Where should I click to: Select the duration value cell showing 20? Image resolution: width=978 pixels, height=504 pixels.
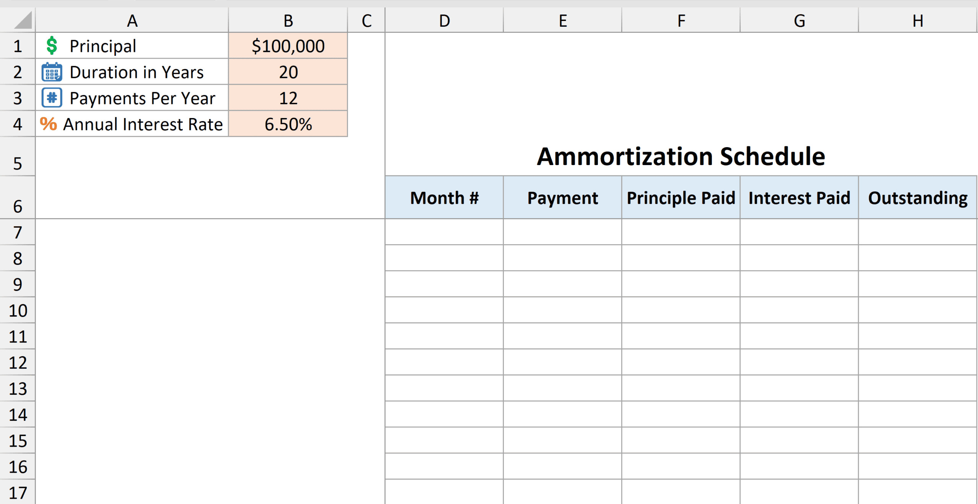[x=288, y=72]
